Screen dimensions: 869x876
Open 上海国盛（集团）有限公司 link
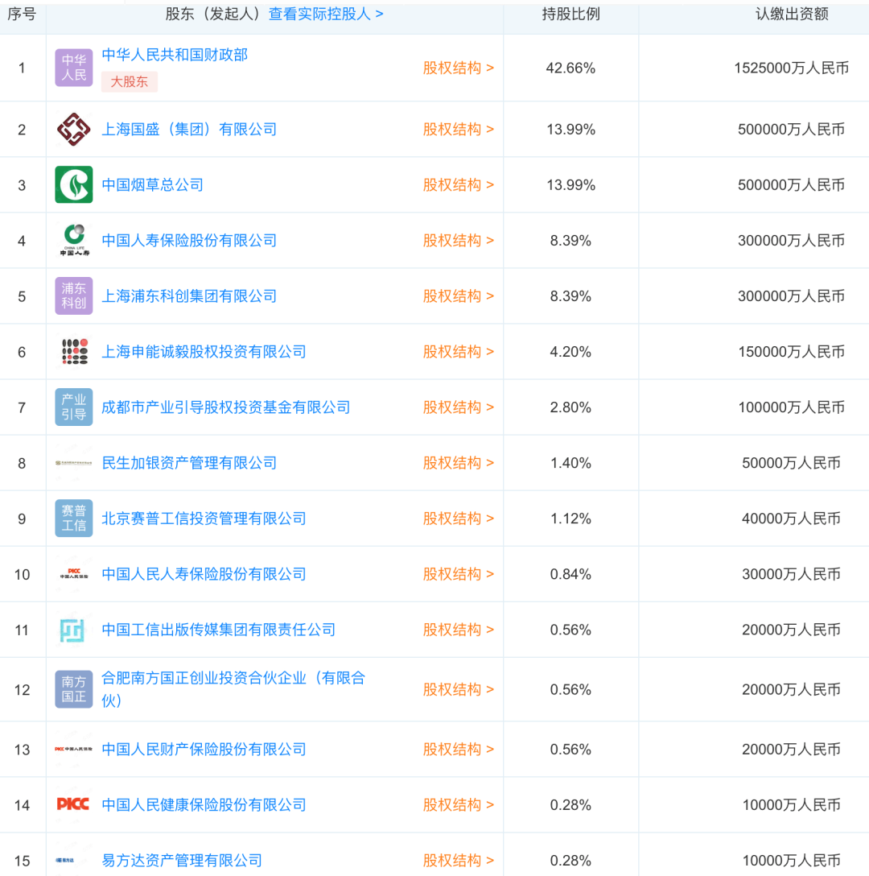point(189,129)
